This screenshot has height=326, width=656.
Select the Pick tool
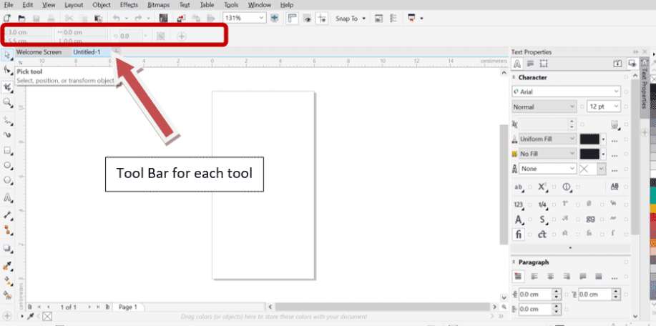click(7, 54)
